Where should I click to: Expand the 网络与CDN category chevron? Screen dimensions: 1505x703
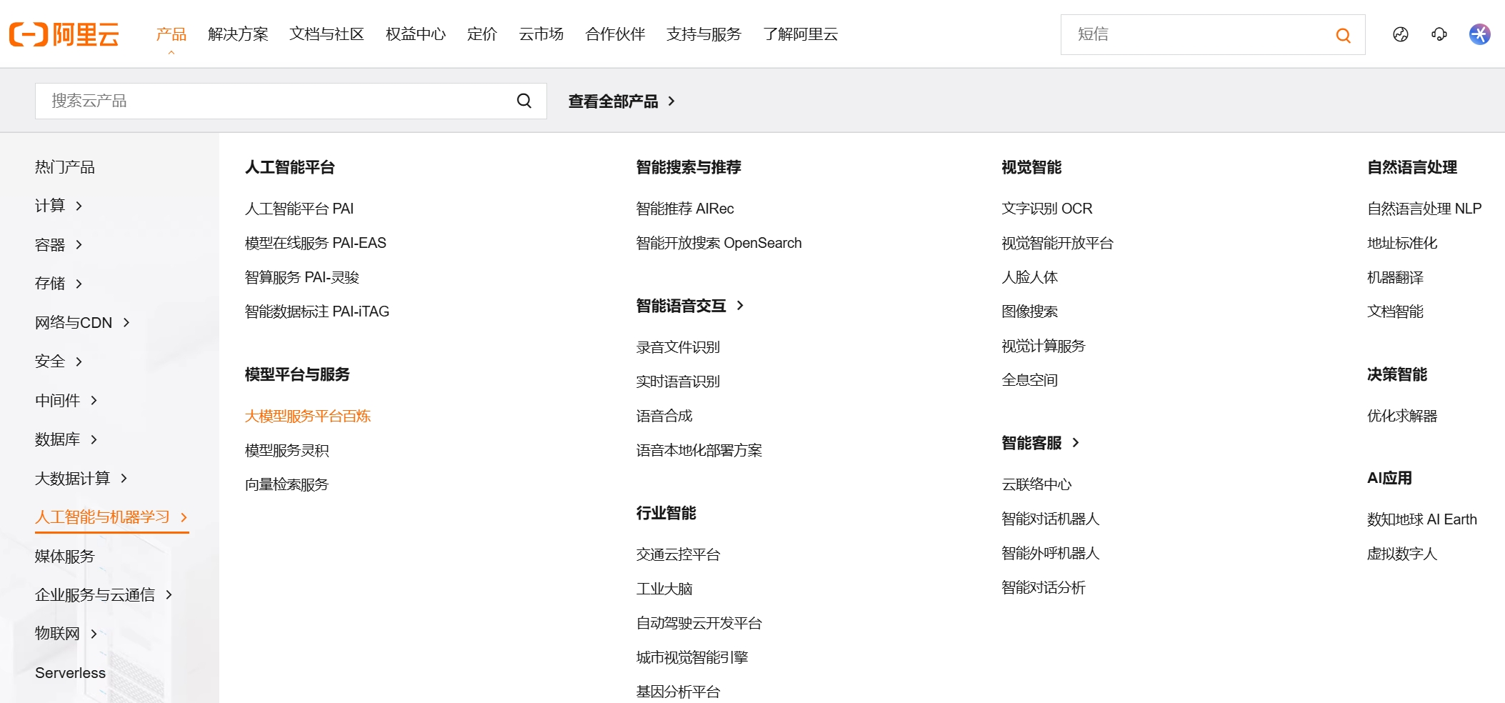[126, 322]
